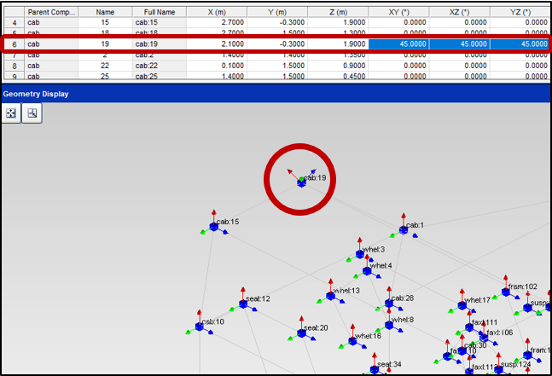The height and width of the screenshot is (376, 552).
Task: Click the Full Name cell cab:22
Action: coord(160,66)
